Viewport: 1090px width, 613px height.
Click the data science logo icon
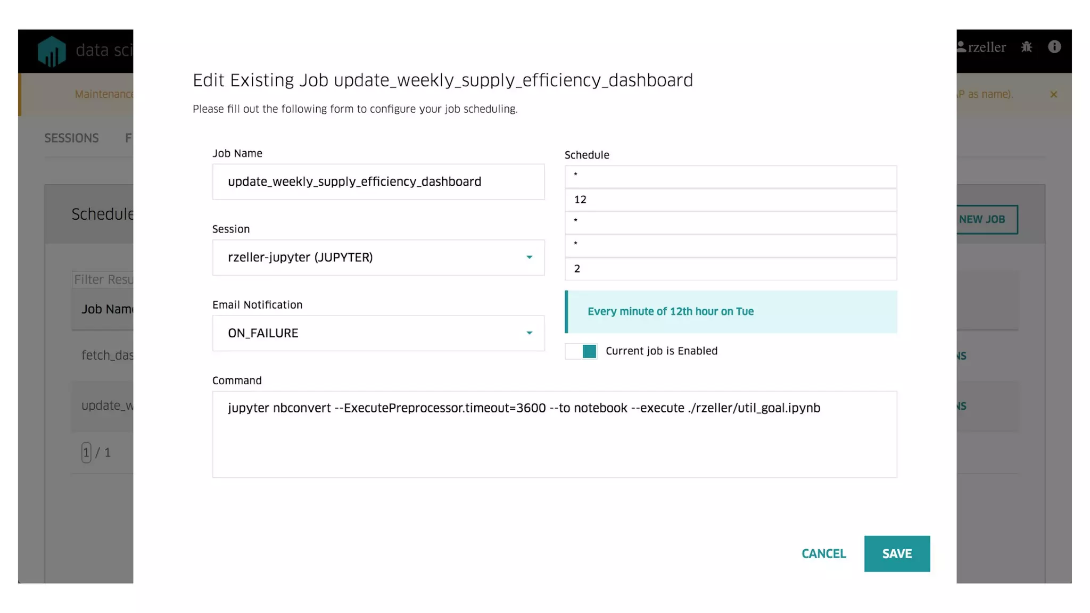click(x=52, y=51)
